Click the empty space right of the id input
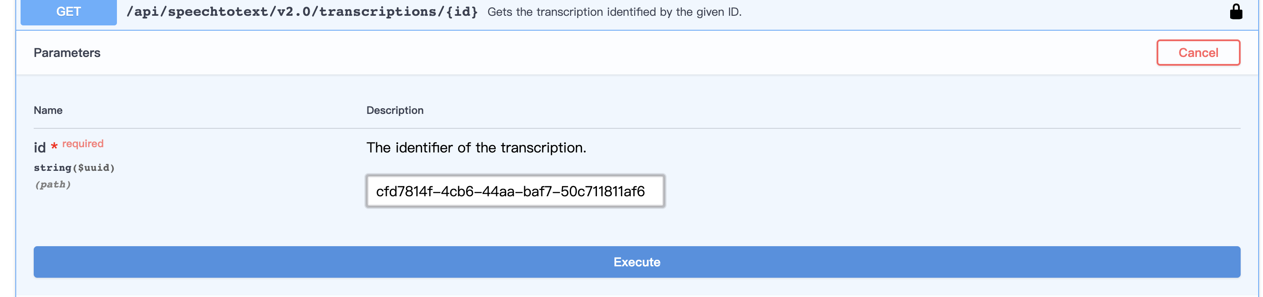The image size is (1263, 297). pyautogui.click(x=931, y=191)
